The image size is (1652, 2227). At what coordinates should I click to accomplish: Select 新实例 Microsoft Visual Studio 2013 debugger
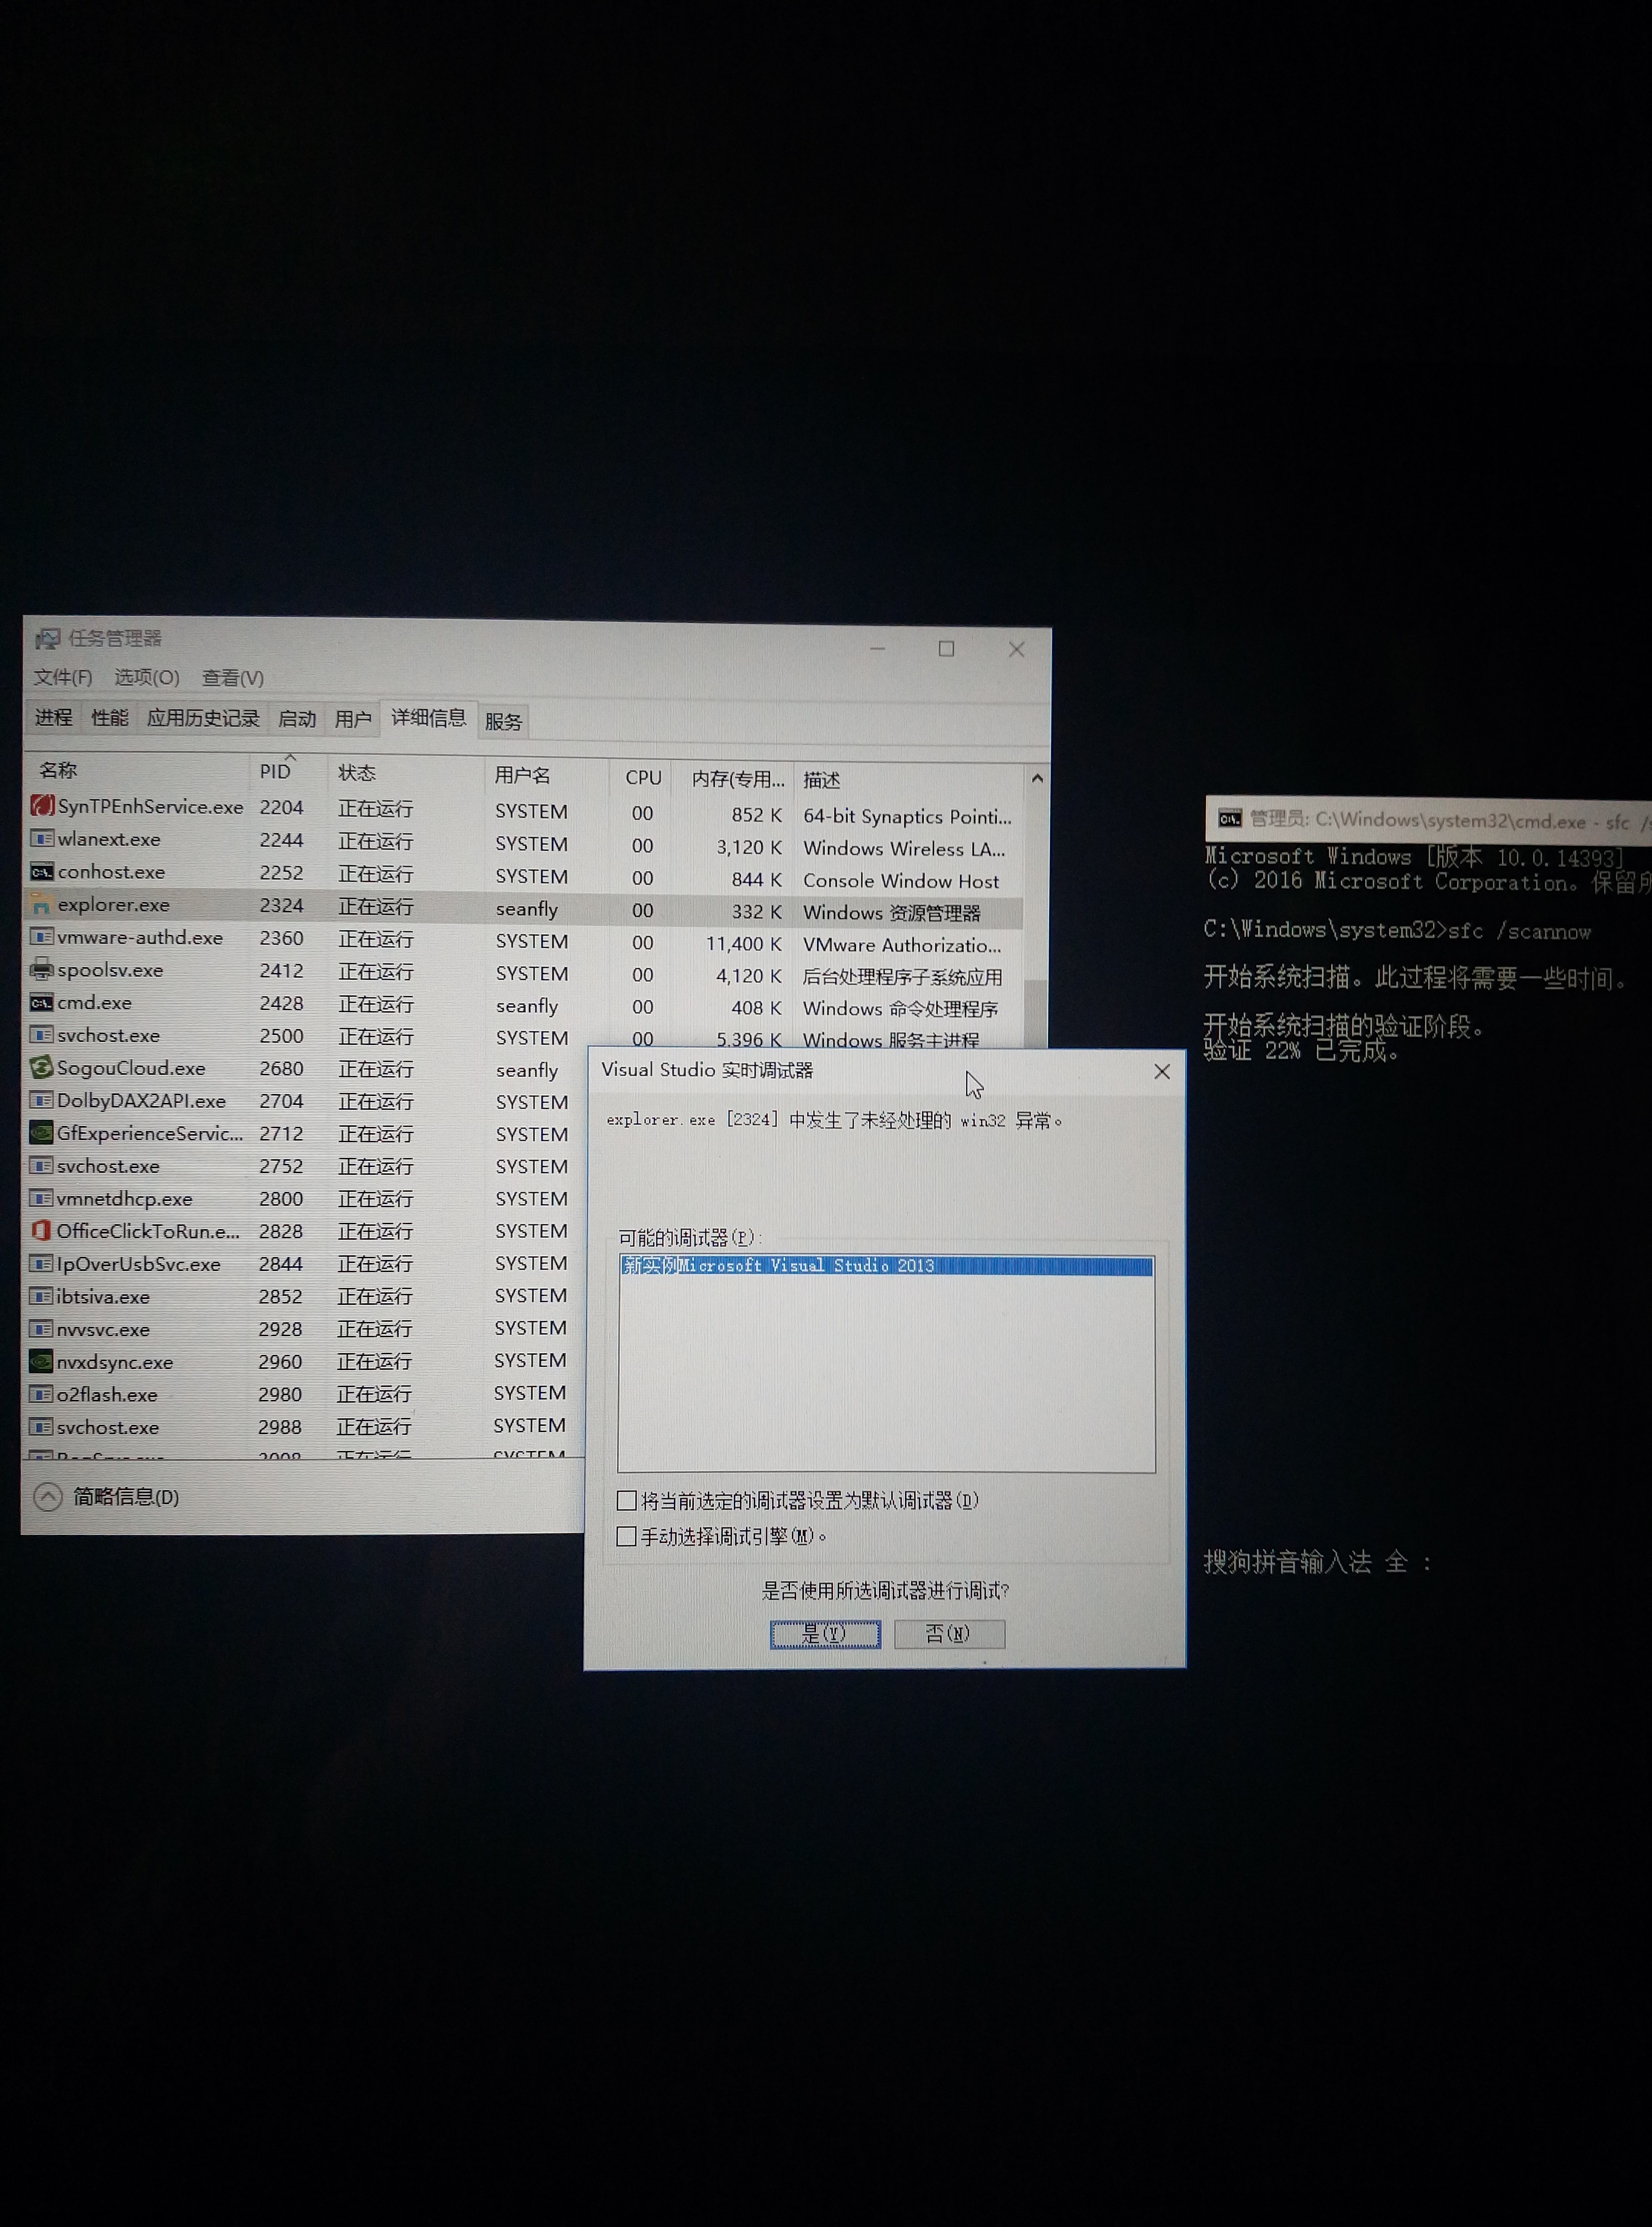pyautogui.click(x=886, y=1266)
